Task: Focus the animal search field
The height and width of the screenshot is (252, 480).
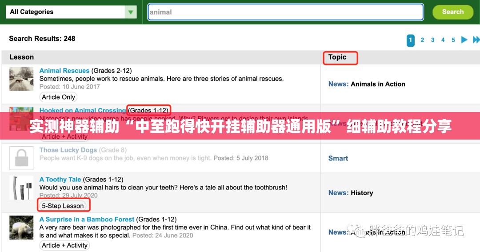Action: (x=285, y=12)
